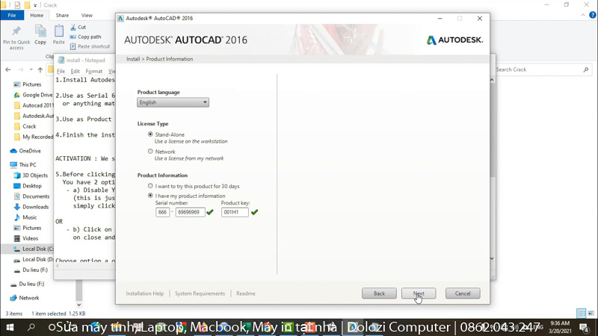Open the OneDrive cloud item
This screenshot has width=598, height=336.
click(30, 151)
